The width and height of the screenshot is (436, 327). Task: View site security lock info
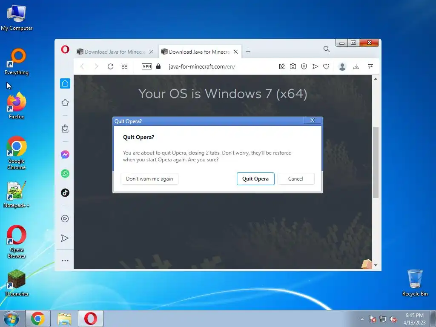[x=158, y=66]
